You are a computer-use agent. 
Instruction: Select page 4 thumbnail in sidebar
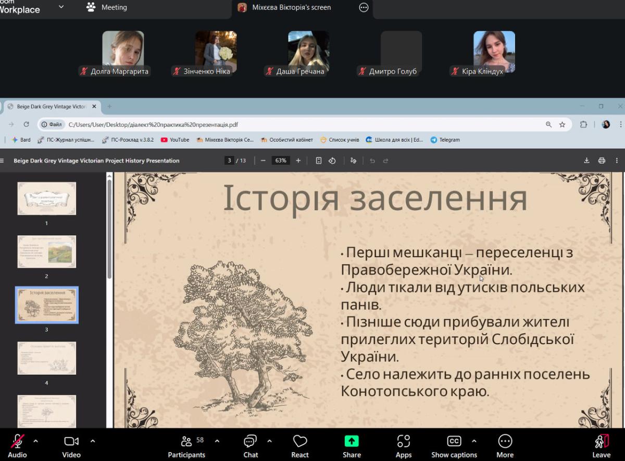coord(46,358)
